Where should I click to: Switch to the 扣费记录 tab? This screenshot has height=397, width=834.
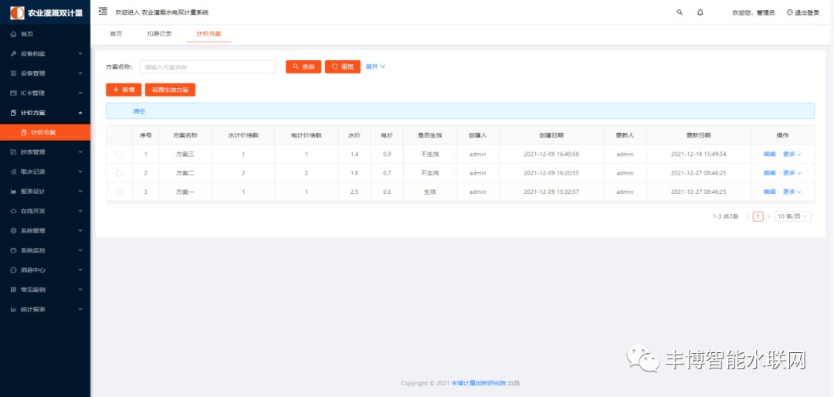coord(159,34)
